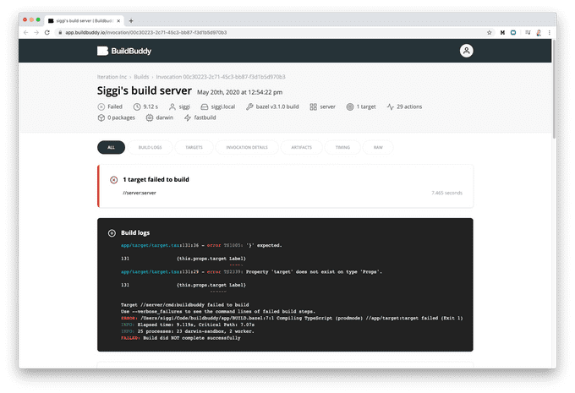Click the lightning icon beside fastbuild
575x393 pixels.
coord(188,117)
